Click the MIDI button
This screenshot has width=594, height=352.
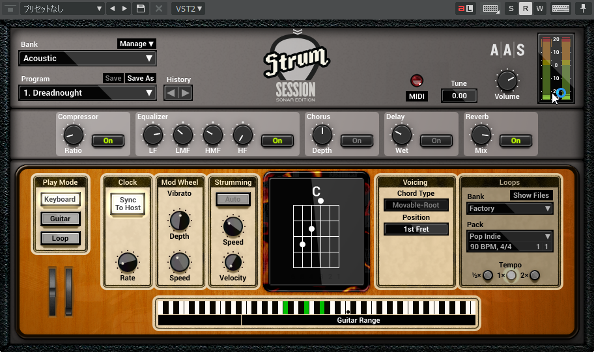coord(417,96)
